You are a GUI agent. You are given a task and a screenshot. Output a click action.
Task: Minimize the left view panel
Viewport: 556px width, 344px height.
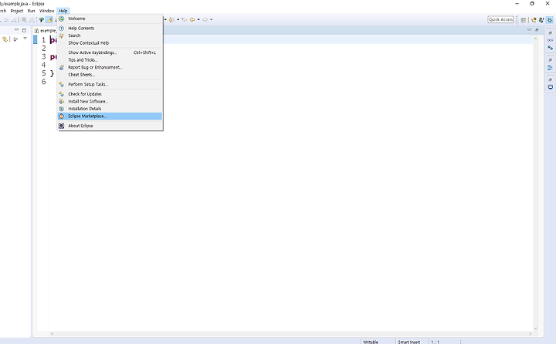click(16, 30)
